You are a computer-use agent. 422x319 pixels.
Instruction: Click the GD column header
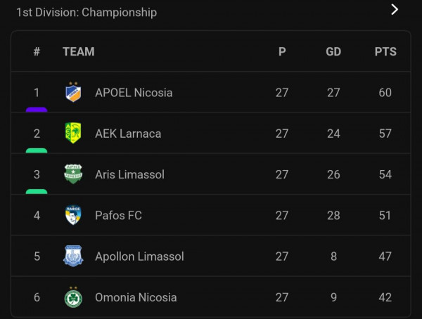click(x=333, y=51)
